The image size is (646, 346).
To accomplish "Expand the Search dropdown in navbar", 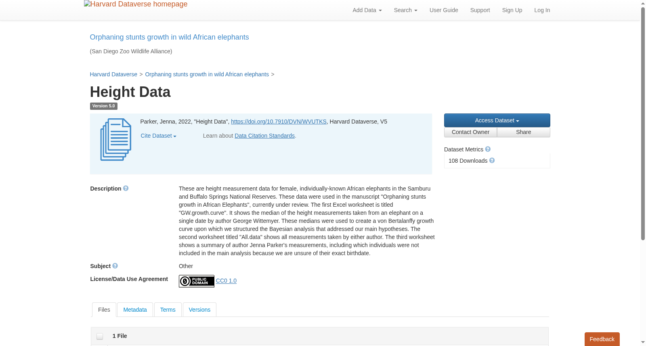I will coord(406,10).
